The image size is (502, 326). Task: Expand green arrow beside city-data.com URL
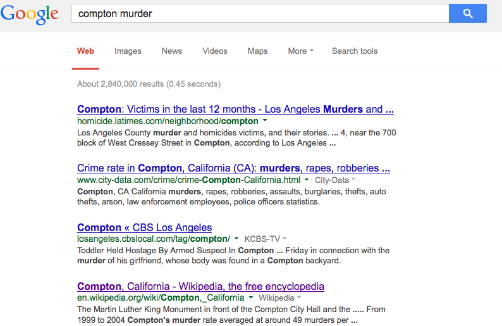coord(307,180)
